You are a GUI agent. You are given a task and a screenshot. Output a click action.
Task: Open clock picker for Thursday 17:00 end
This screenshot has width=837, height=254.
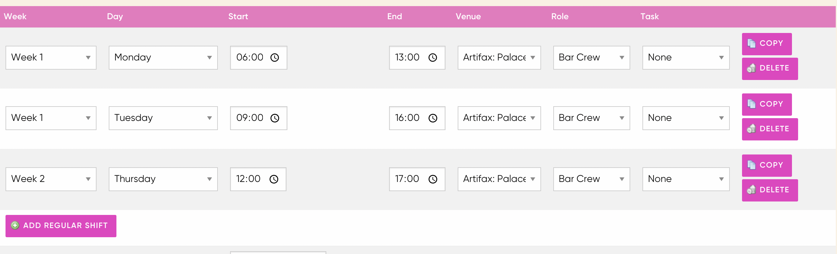point(433,179)
